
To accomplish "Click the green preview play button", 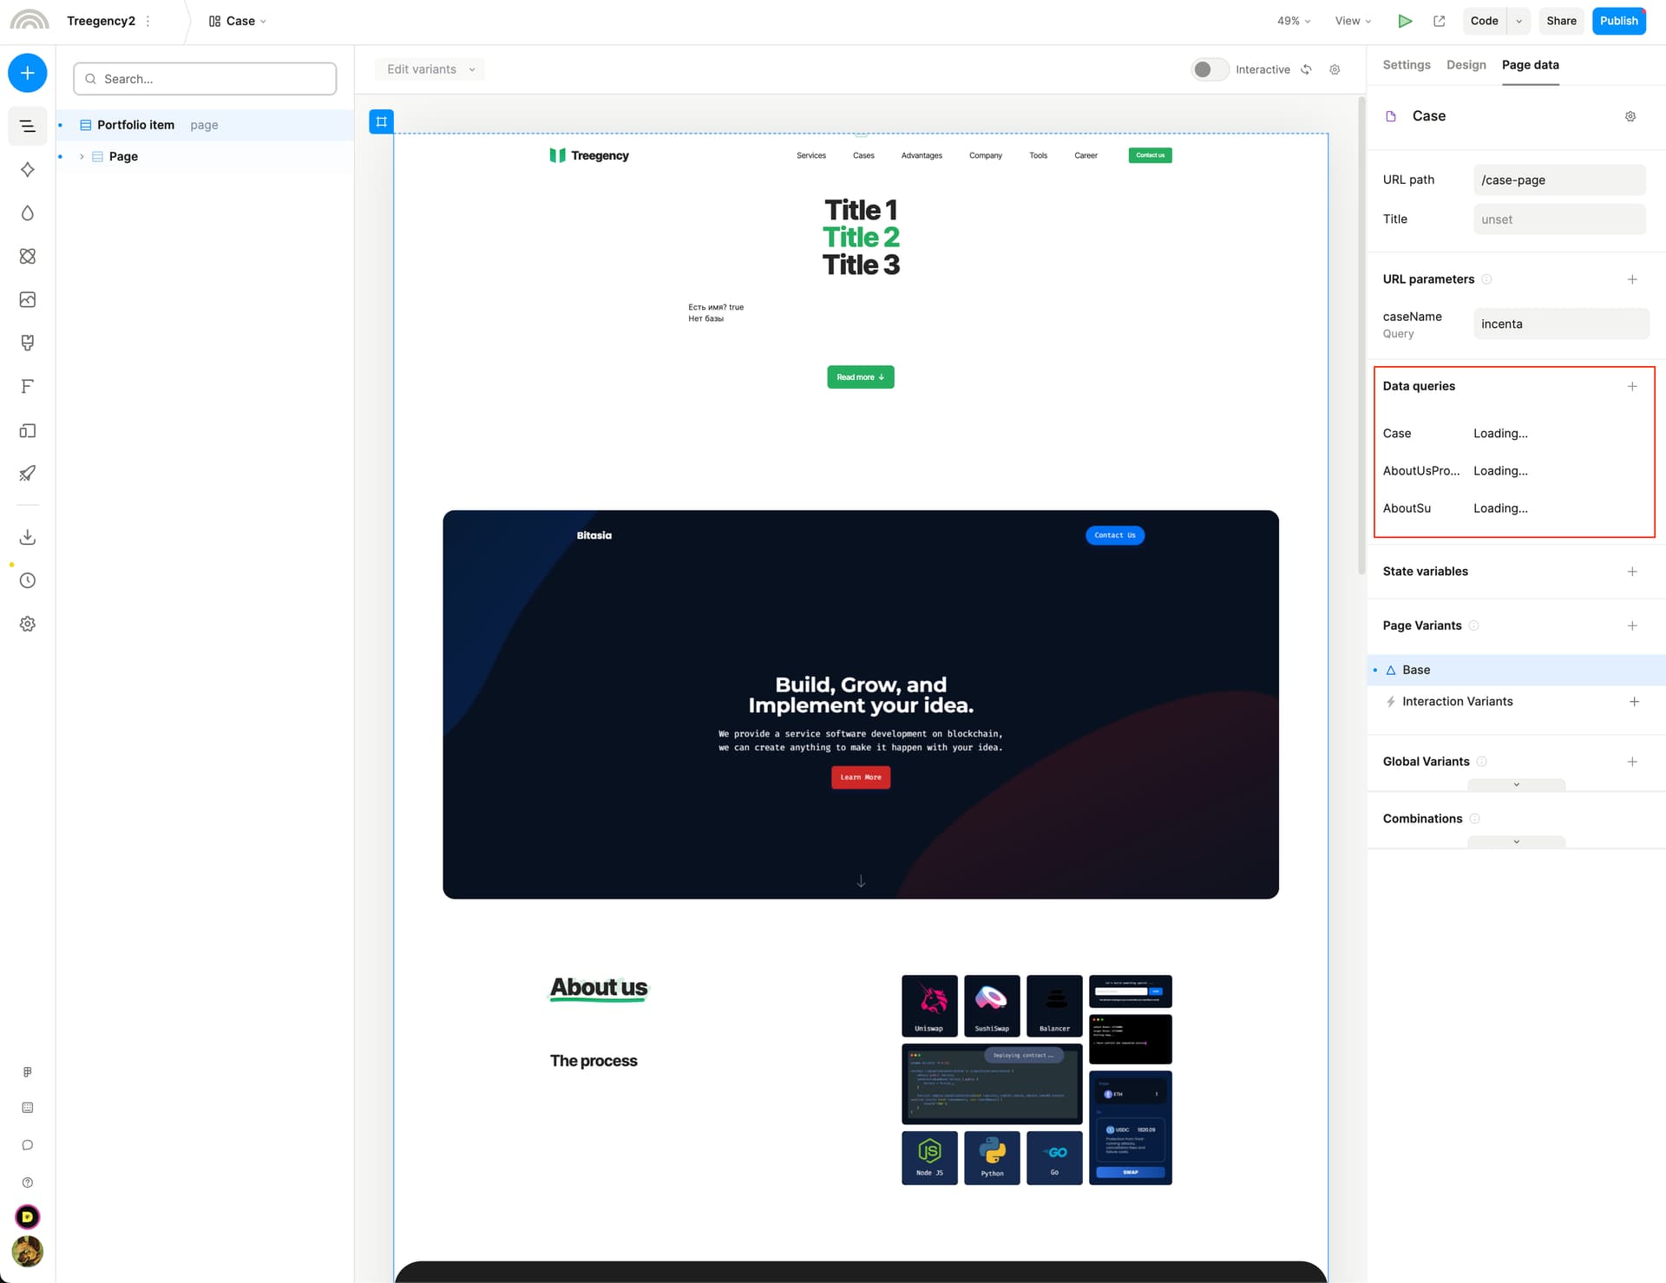I will click(x=1404, y=21).
